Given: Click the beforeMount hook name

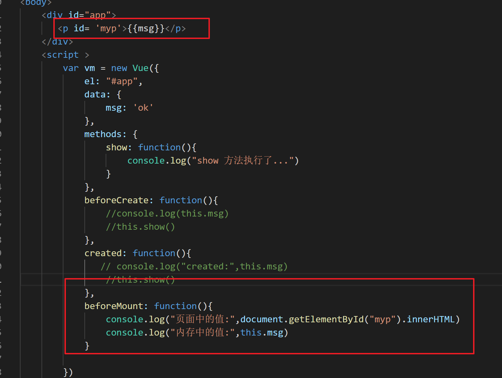Looking at the screenshot, I should [116, 306].
